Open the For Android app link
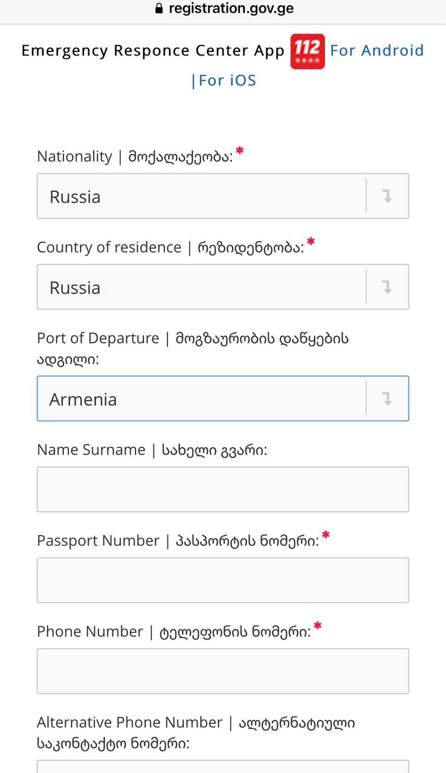This screenshot has height=773, width=446. pyautogui.click(x=377, y=50)
